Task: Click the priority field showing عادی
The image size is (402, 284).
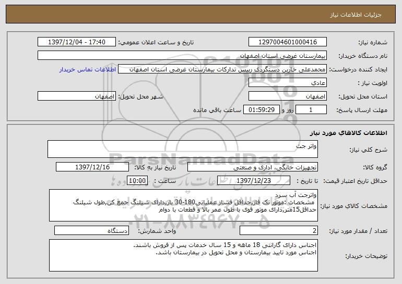Action: pyautogui.click(x=287, y=83)
